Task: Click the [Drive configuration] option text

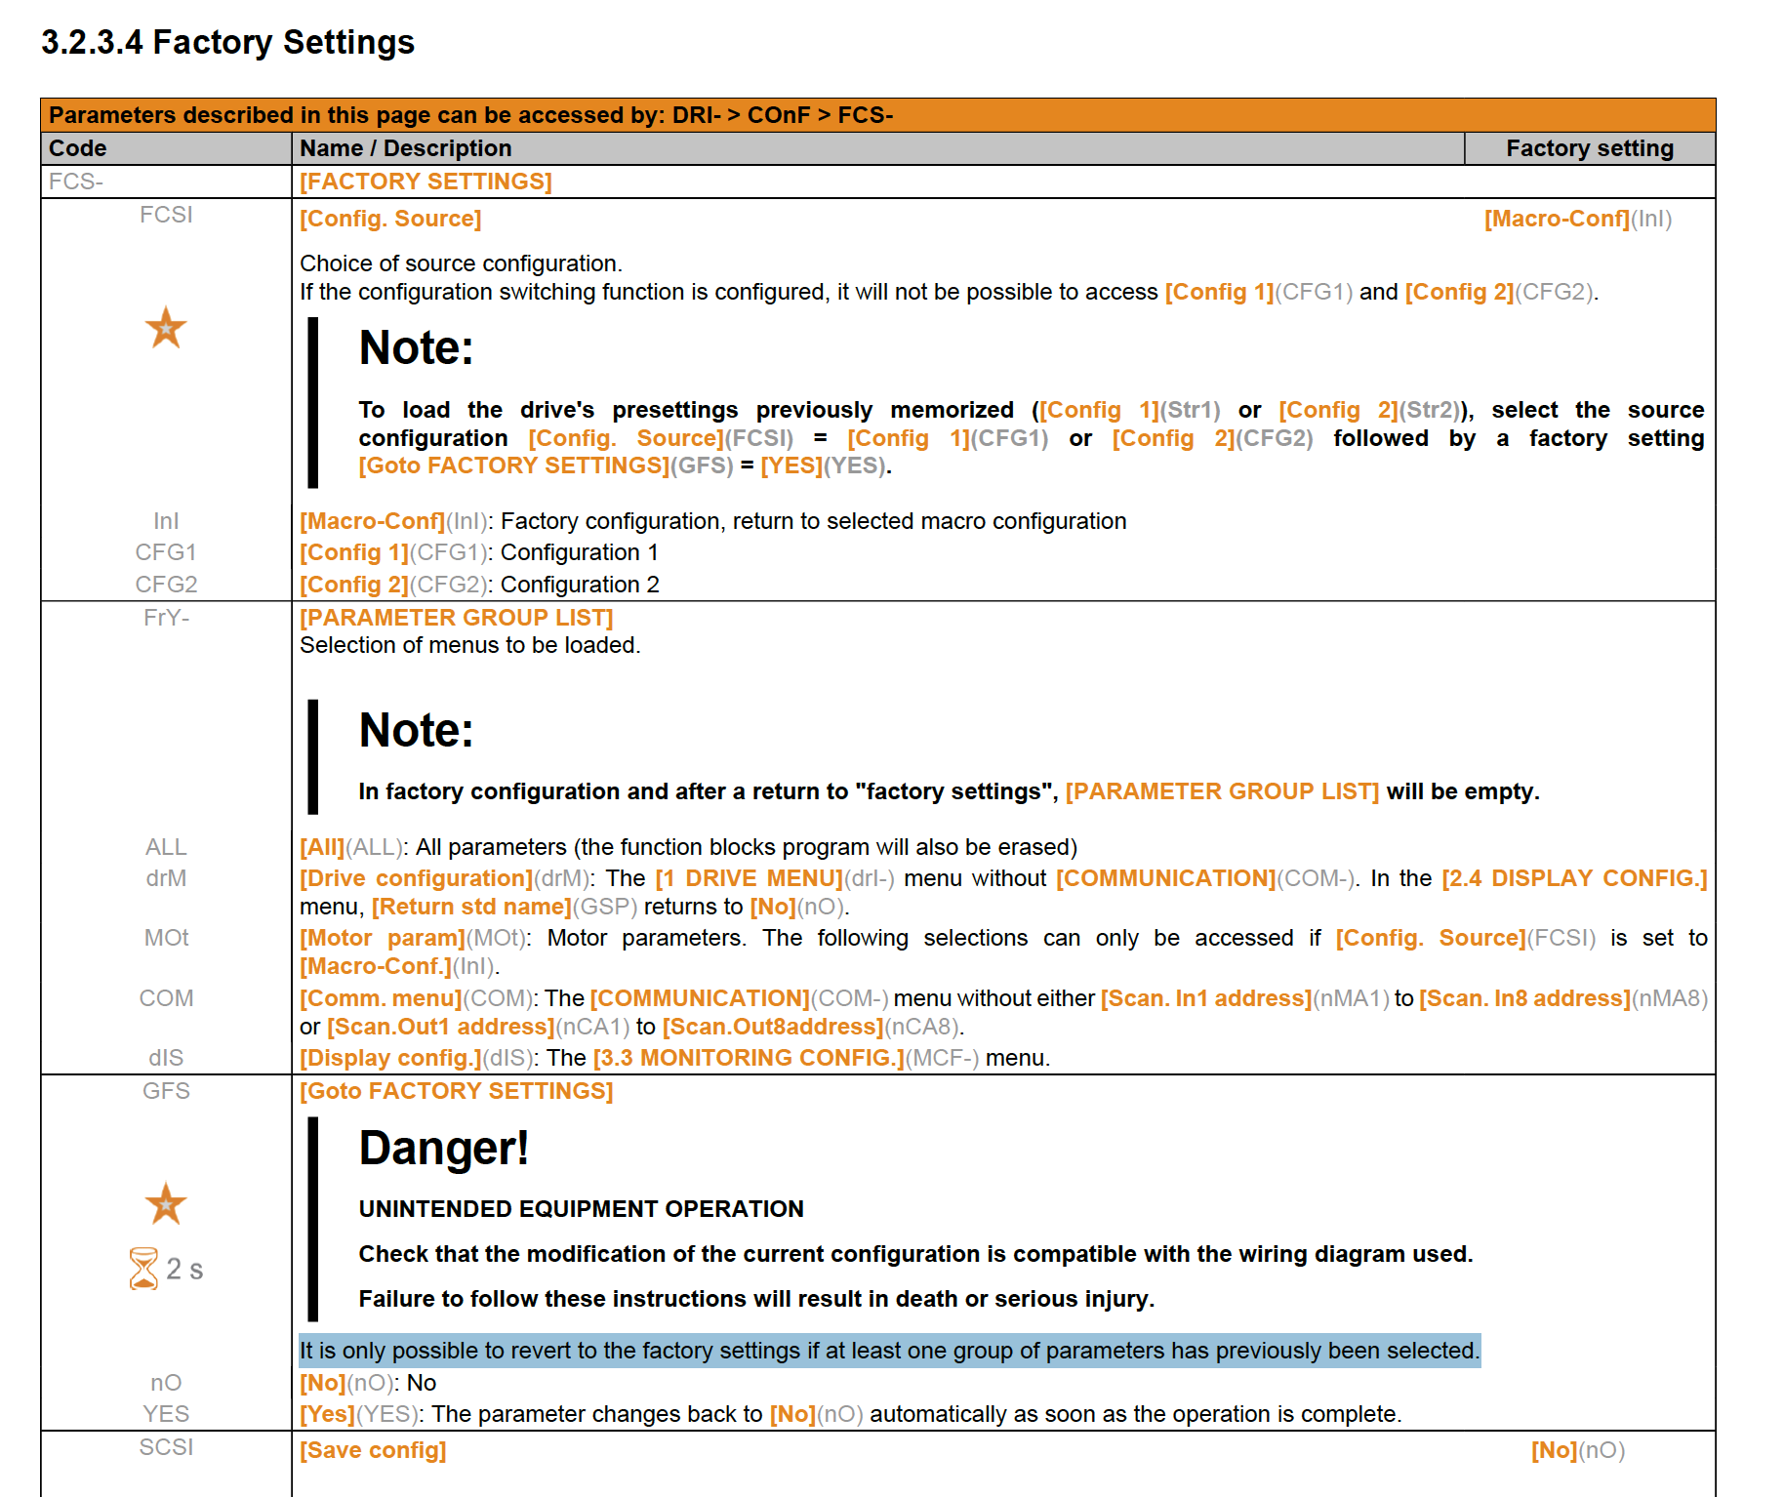Action: click(x=416, y=878)
